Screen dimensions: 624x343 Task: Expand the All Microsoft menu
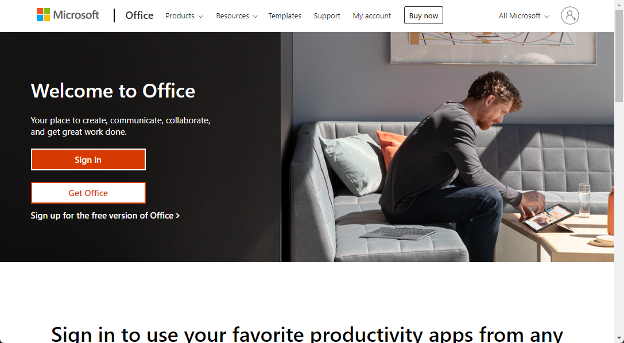[x=524, y=16]
